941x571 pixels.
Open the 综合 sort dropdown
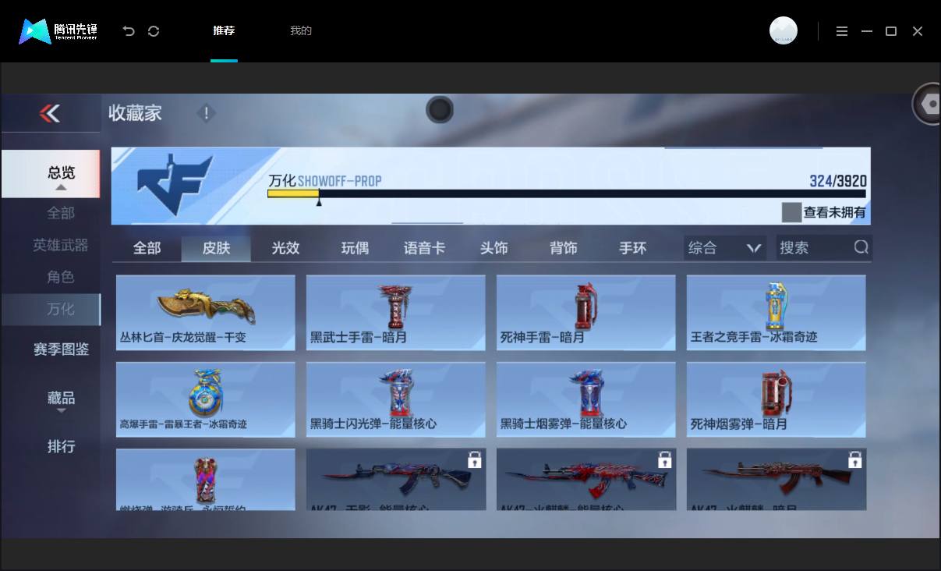pos(724,248)
